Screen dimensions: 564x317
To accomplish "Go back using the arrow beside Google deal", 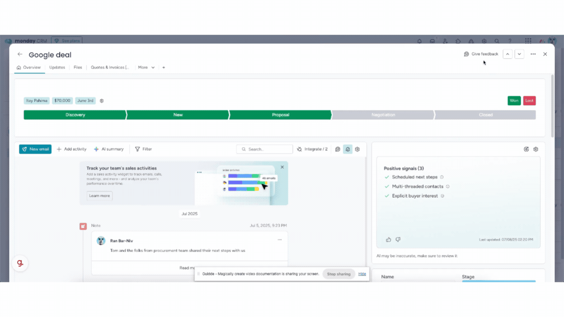I will coord(20,54).
